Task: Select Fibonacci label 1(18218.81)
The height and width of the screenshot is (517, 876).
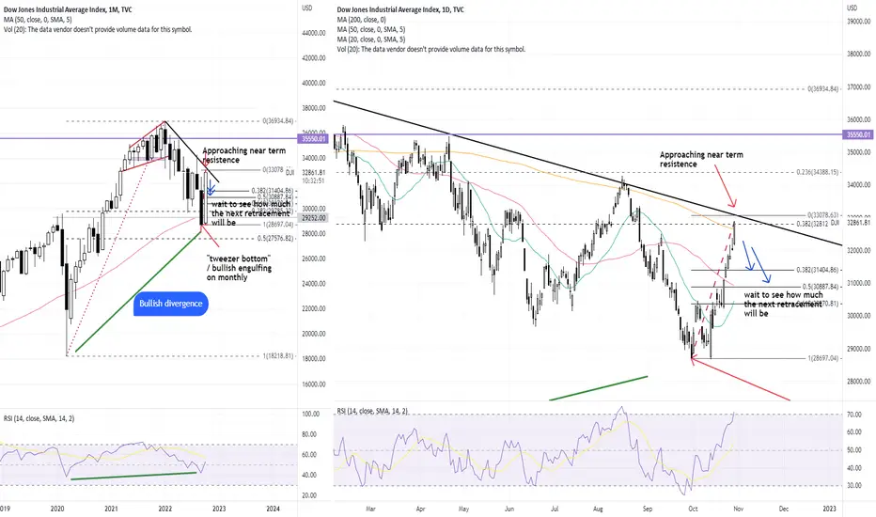Action: point(277,356)
